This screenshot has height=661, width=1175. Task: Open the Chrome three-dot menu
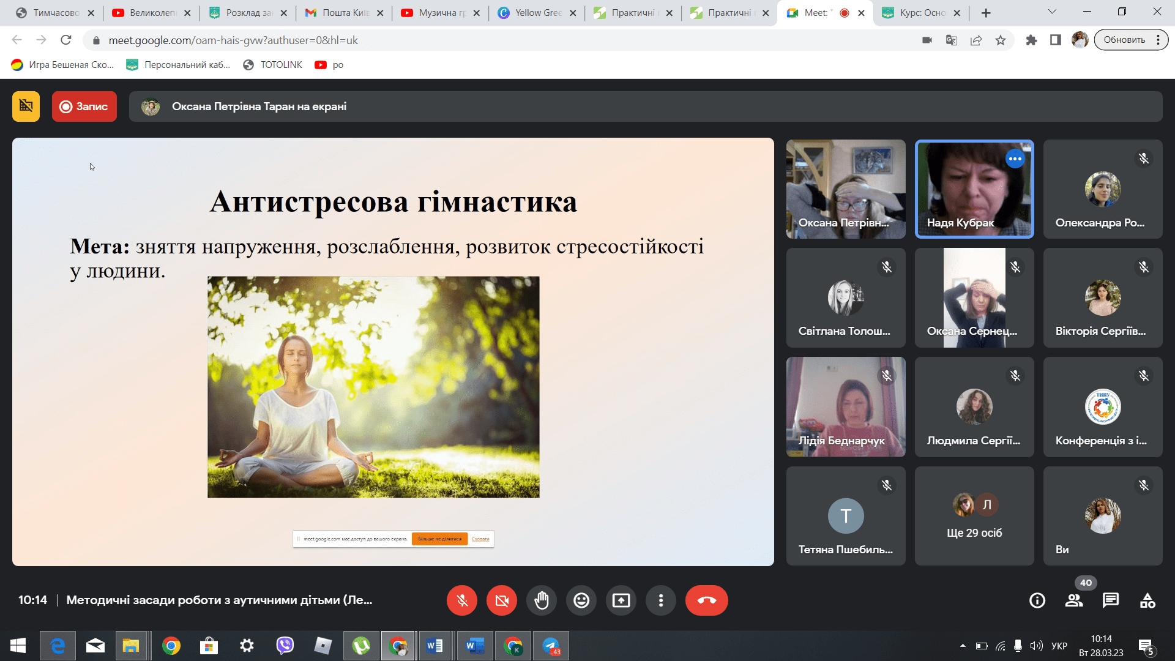(x=1158, y=40)
